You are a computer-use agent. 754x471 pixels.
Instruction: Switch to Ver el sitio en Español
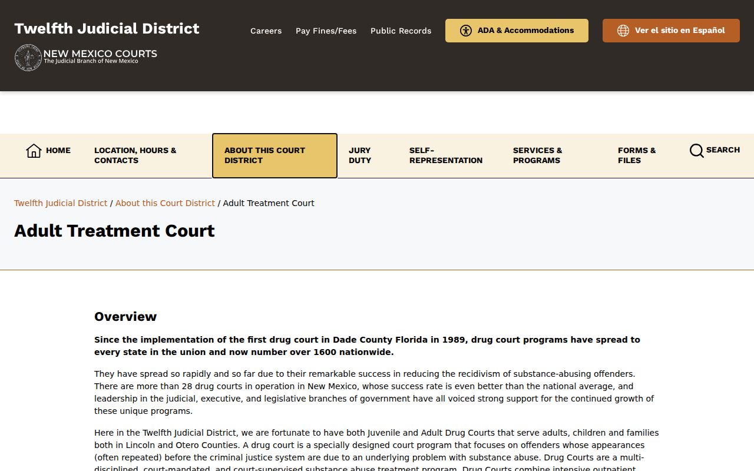(x=671, y=31)
